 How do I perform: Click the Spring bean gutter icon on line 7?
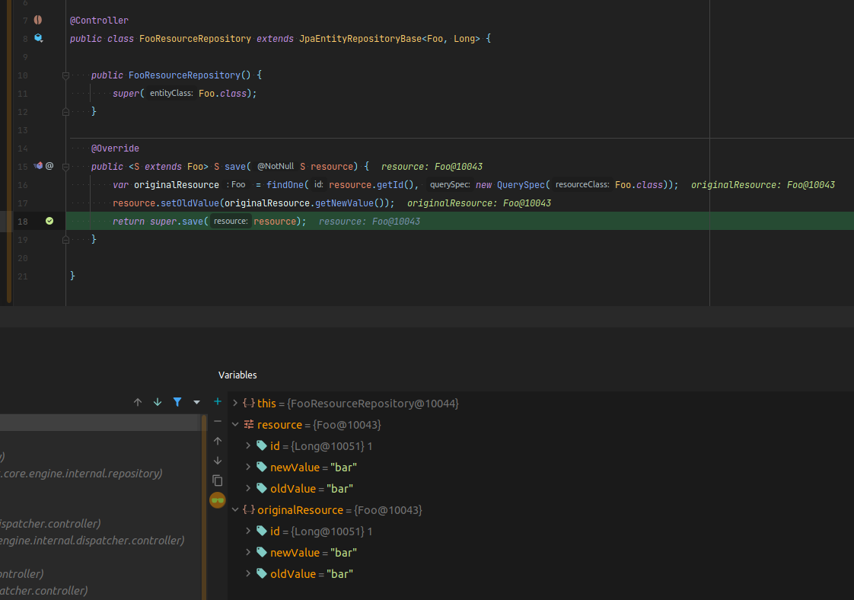pyautogui.click(x=38, y=19)
